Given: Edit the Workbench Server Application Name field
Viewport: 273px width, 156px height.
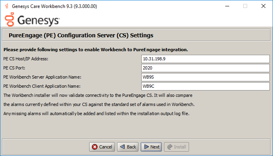Looking at the screenshot, I should [x=205, y=77].
